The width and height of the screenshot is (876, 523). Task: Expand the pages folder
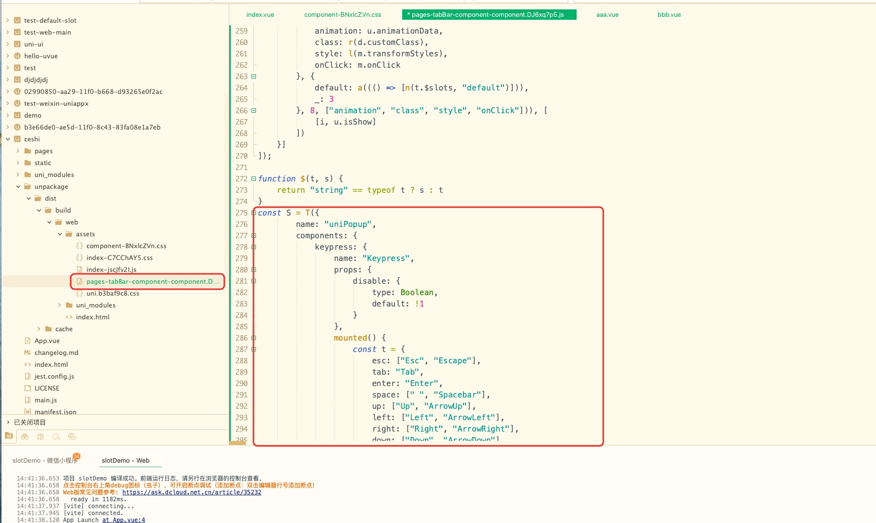pyautogui.click(x=18, y=151)
